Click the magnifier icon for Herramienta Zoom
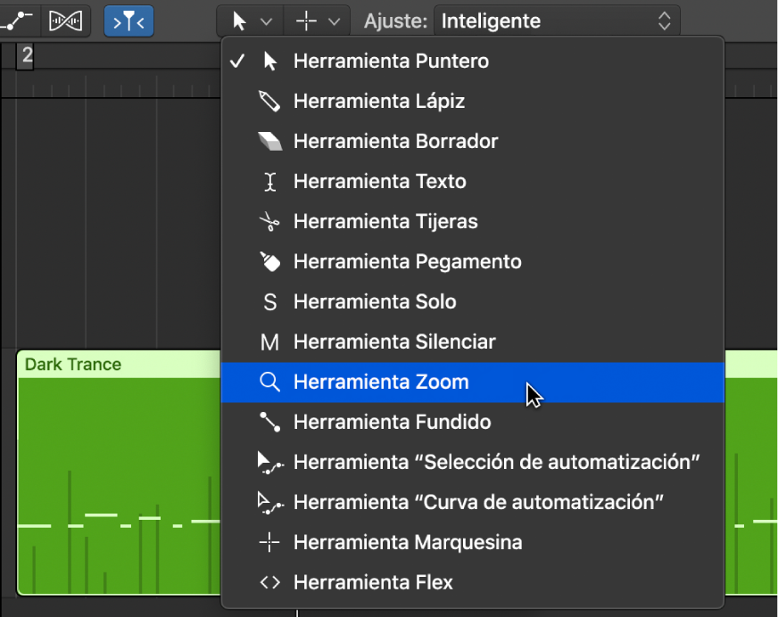This screenshot has width=778, height=617. click(269, 383)
